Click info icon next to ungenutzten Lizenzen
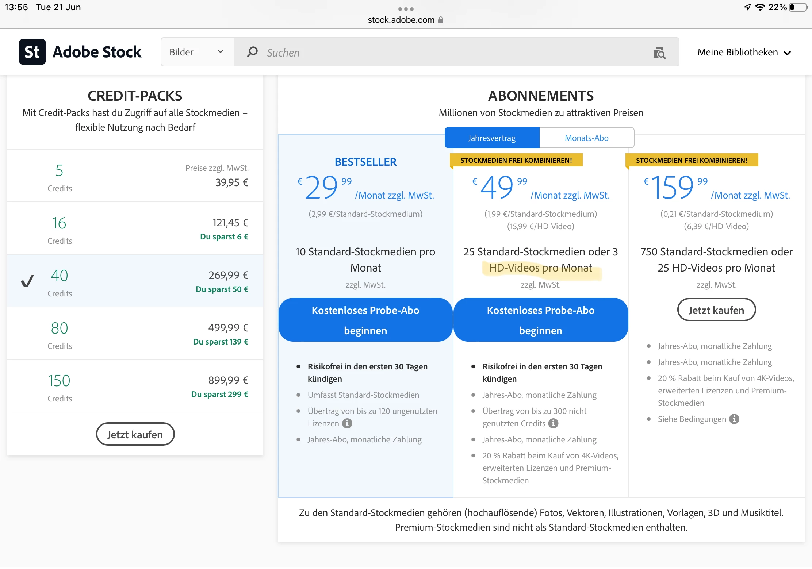Image resolution: width=812 pixels, height=569 pixels. [x=347, y=423]
